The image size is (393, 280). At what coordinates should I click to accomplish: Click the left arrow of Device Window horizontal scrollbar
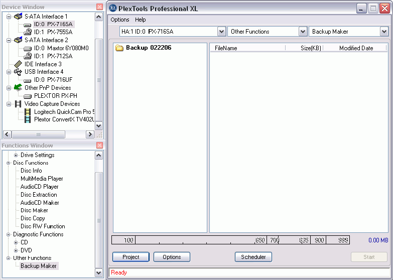7,134
